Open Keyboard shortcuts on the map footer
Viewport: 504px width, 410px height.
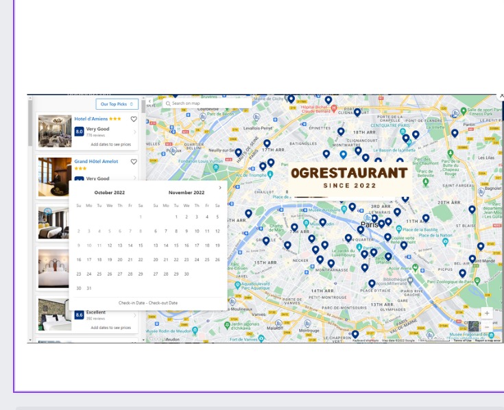365,340
